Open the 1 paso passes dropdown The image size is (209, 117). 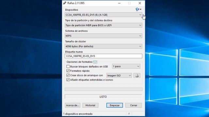(126, 66)
